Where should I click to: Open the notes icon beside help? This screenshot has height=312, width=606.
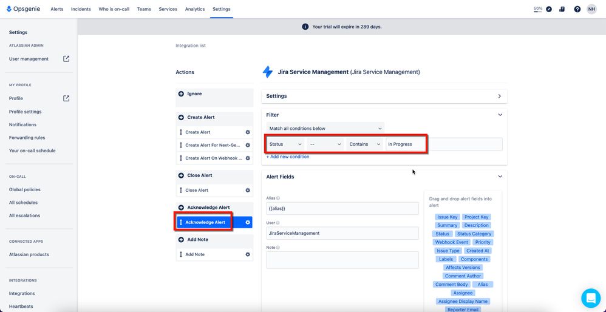(x=562, y=9)
